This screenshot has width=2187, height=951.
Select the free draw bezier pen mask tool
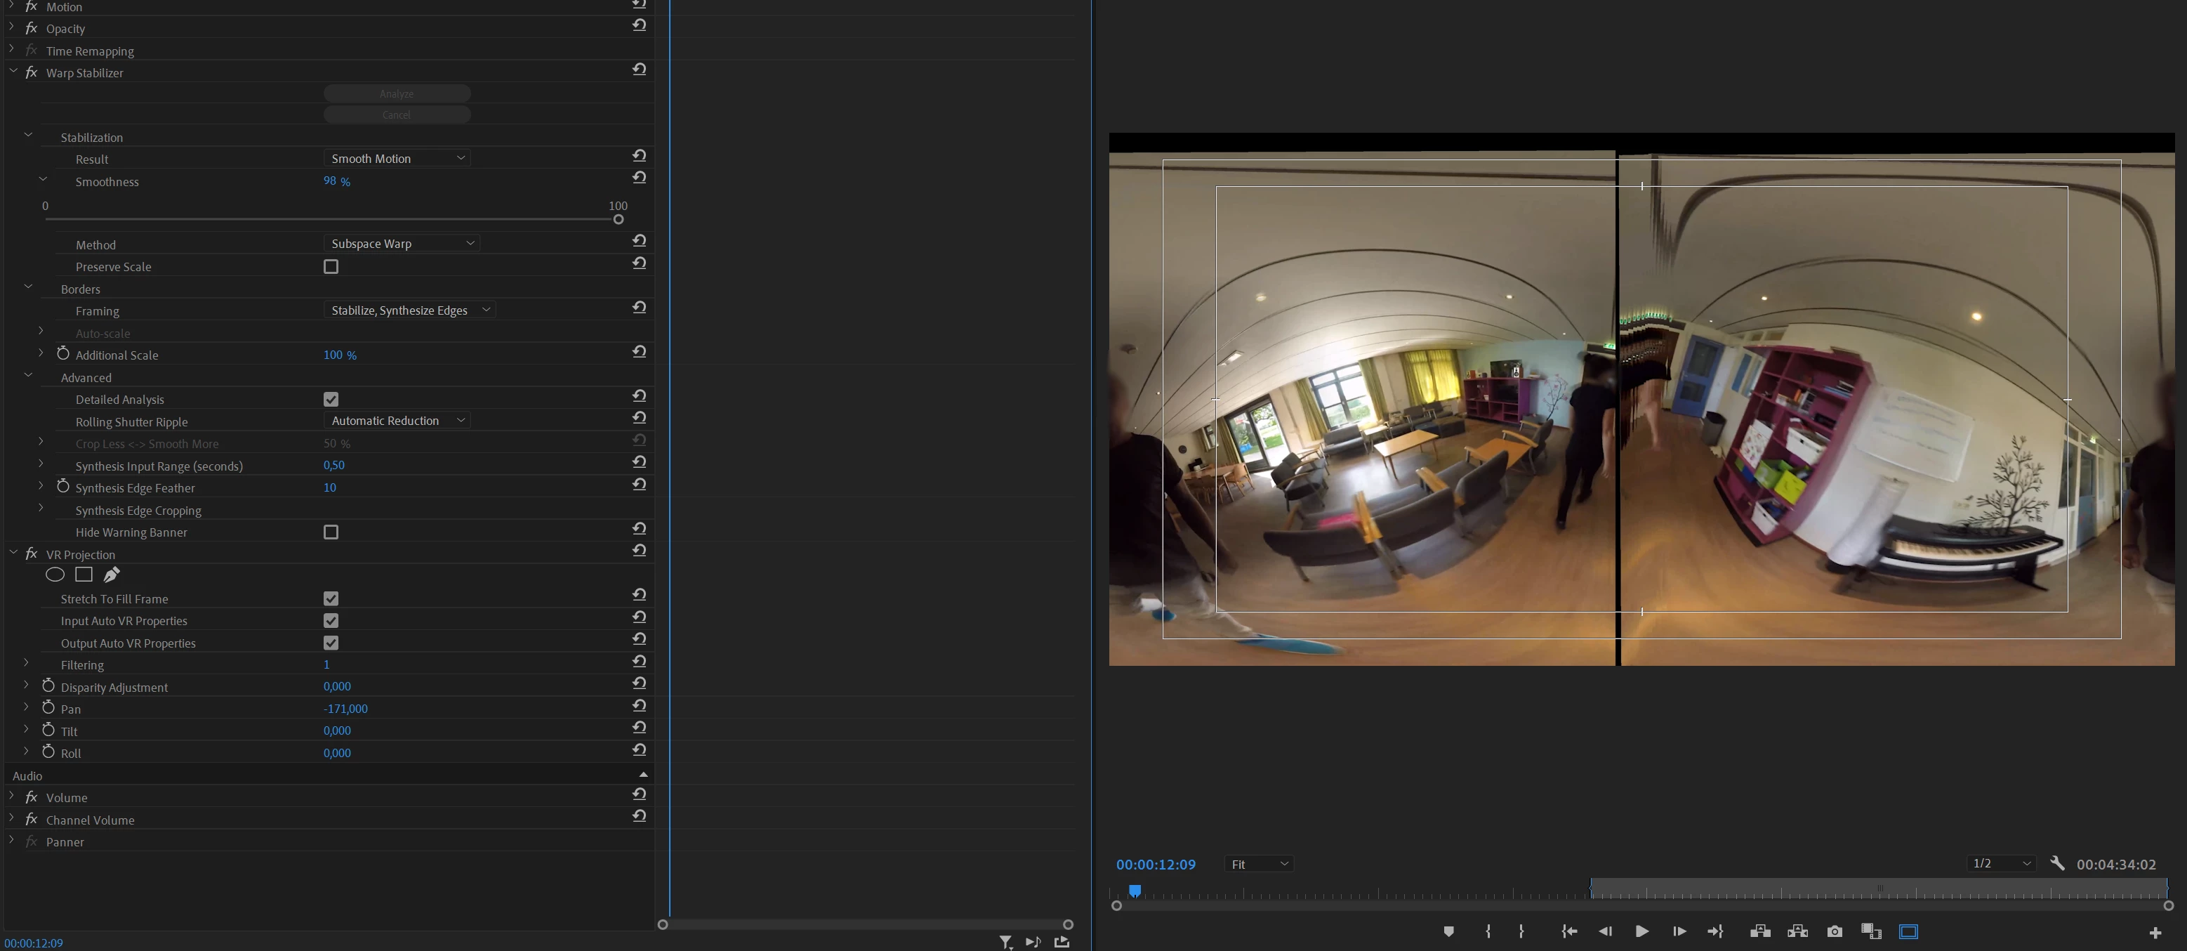point(111,575)
